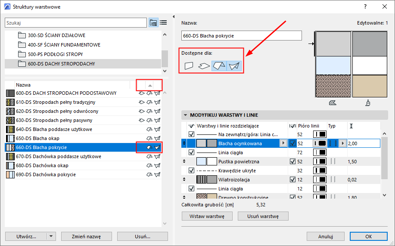
Task: Click the 650-DS Blacha okap fill icon
Action: click(x=10, y=138)
